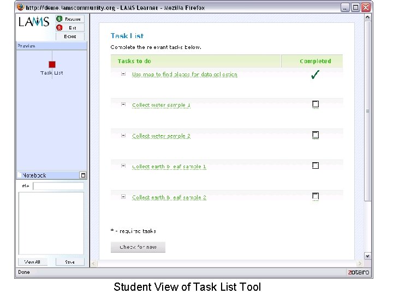Click the horizontal scrollbar left arrow
Screen dimensions: 393x294
pyautogui.click(x=94, y=264)
